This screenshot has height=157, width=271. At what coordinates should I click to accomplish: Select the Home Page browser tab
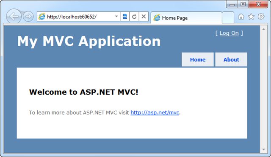click(x=186, y=18)
